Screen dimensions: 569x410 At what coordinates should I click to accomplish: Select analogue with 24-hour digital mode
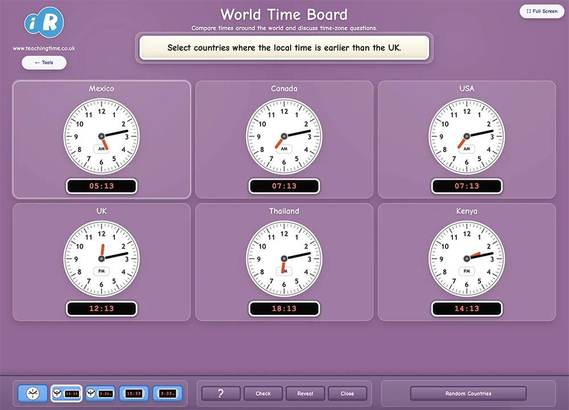pos(67,393)
